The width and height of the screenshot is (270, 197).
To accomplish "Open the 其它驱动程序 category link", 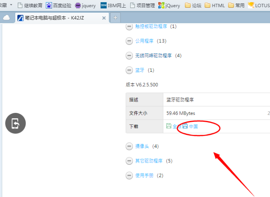I will (x=149, y=161).
